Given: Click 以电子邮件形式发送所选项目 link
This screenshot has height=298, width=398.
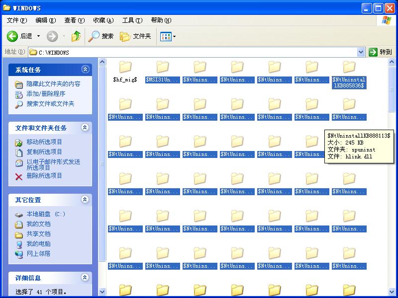Looking at the screenshot, I should click(x=53, y=164).
